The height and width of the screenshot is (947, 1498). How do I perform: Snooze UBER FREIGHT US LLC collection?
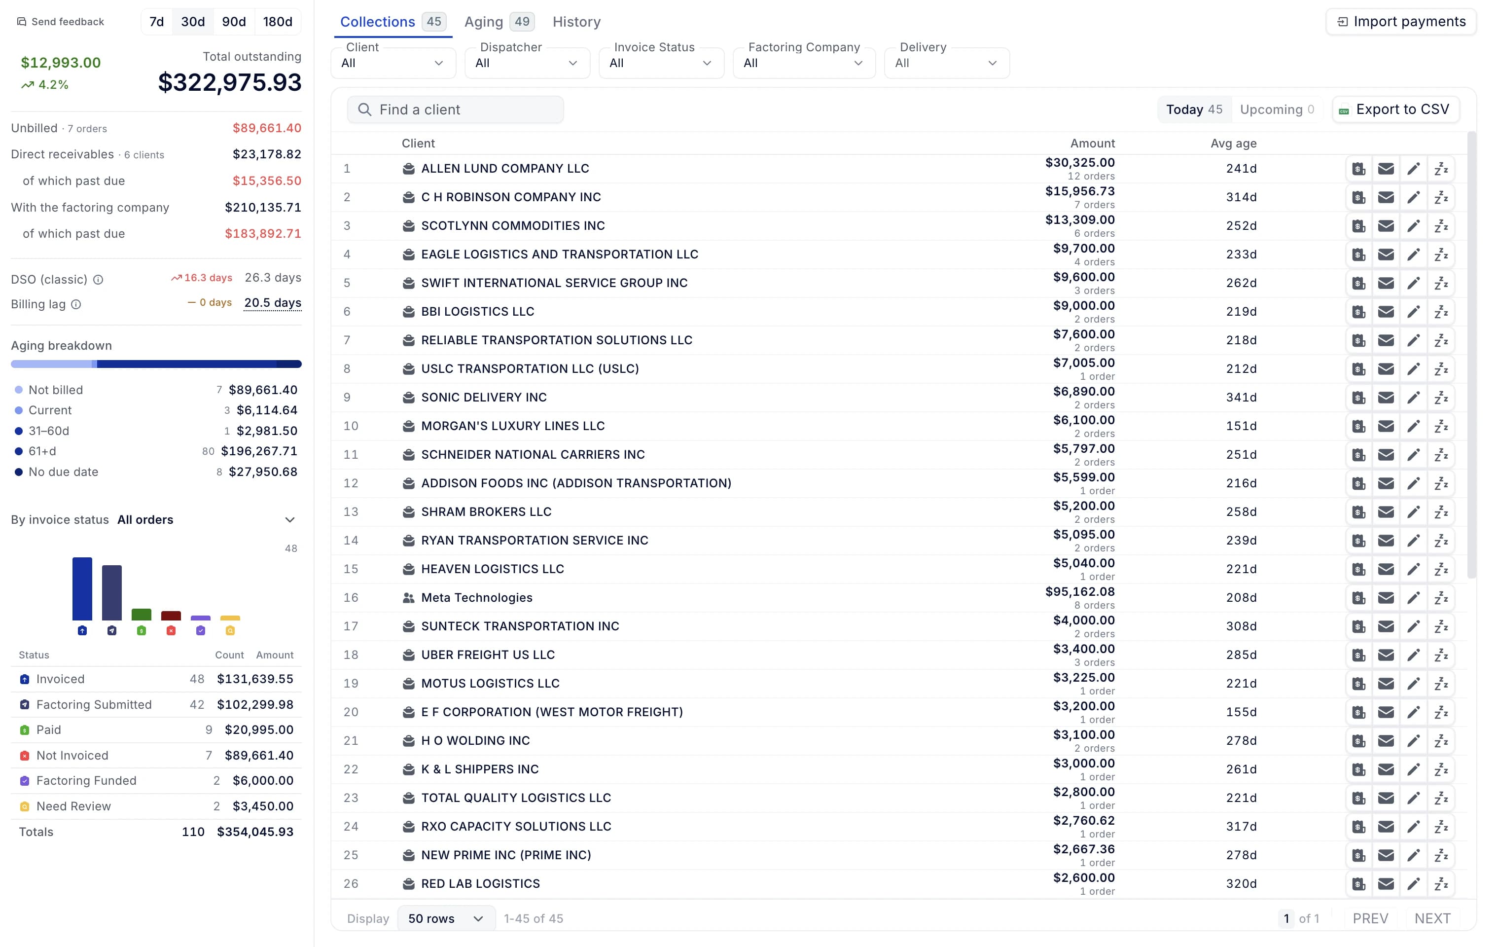click(x=1441, y=655)
